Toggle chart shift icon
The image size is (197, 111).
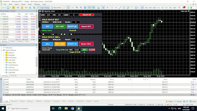[x=94, y=8]
